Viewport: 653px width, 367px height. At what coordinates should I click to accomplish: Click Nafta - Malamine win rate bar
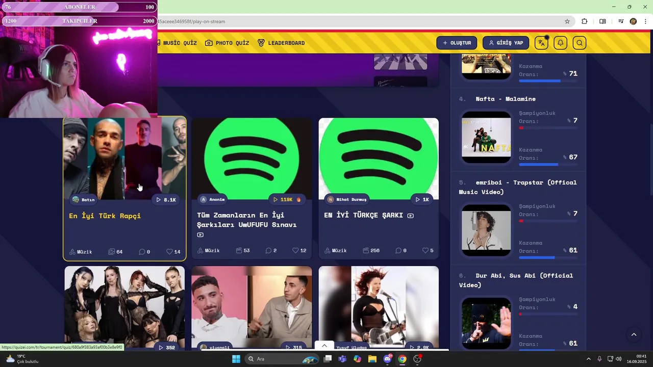click(548, 165)
